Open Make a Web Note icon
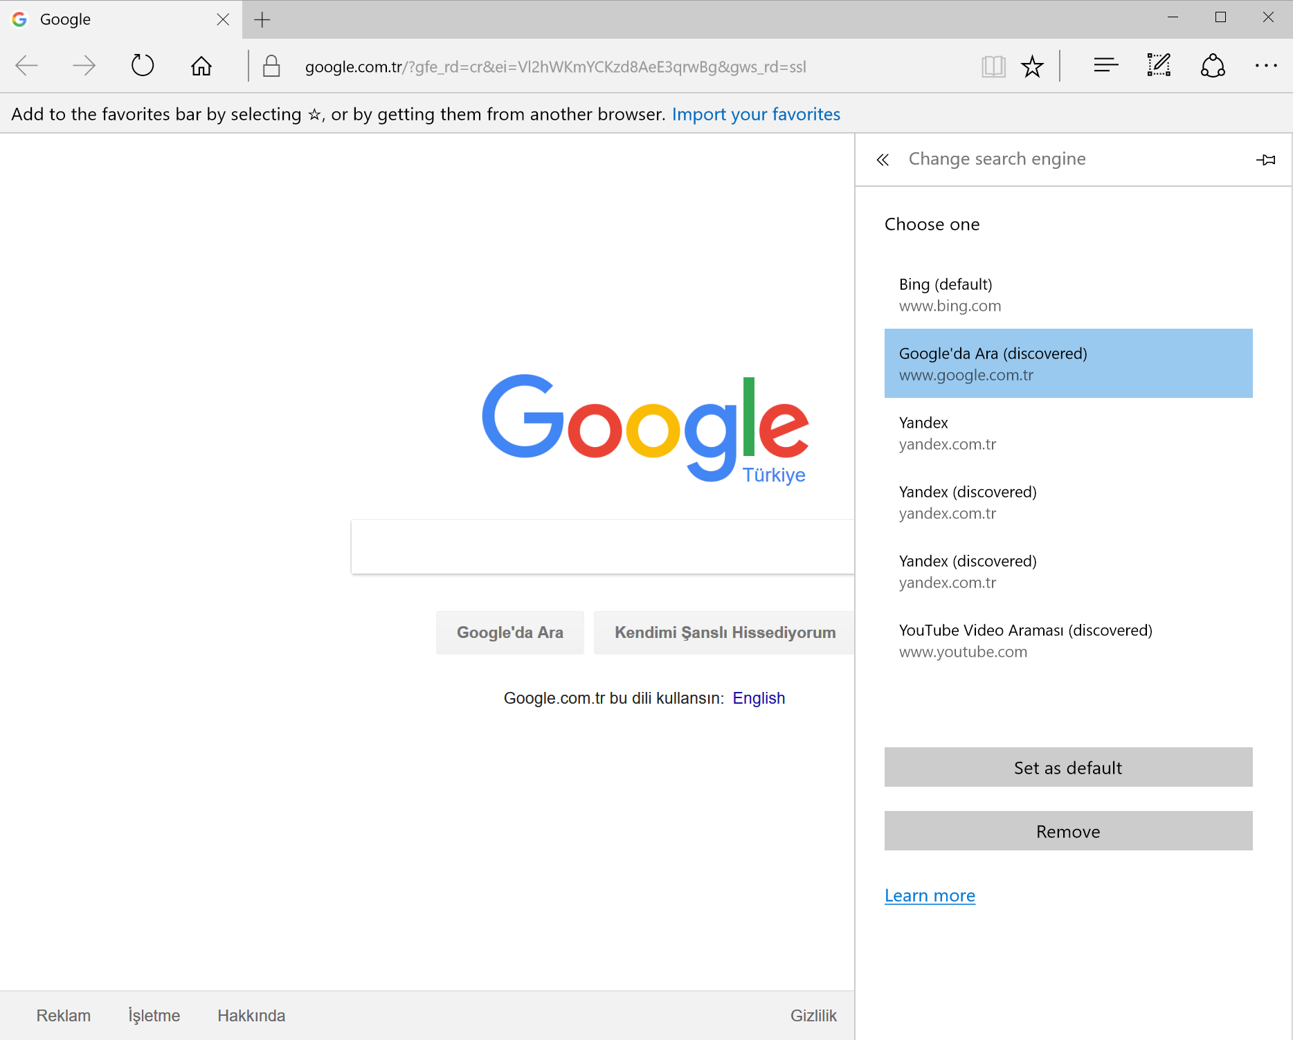 (1159, 66)
